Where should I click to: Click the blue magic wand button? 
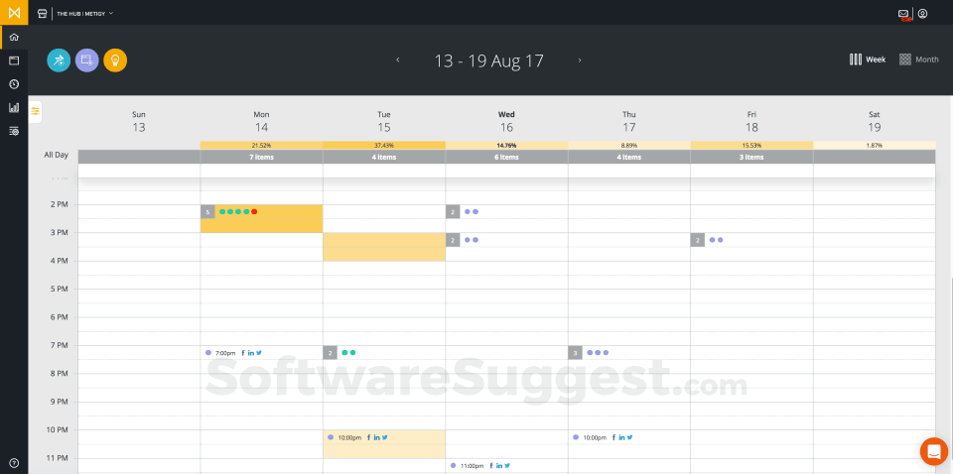(59, 59)
